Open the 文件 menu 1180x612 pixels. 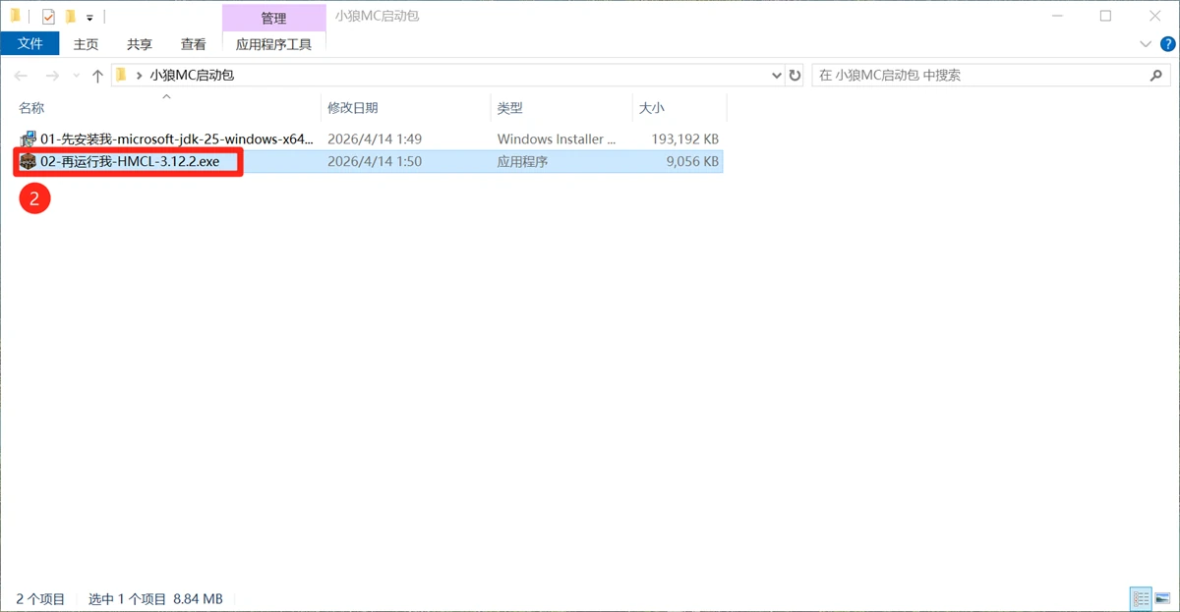coord(30,44)
